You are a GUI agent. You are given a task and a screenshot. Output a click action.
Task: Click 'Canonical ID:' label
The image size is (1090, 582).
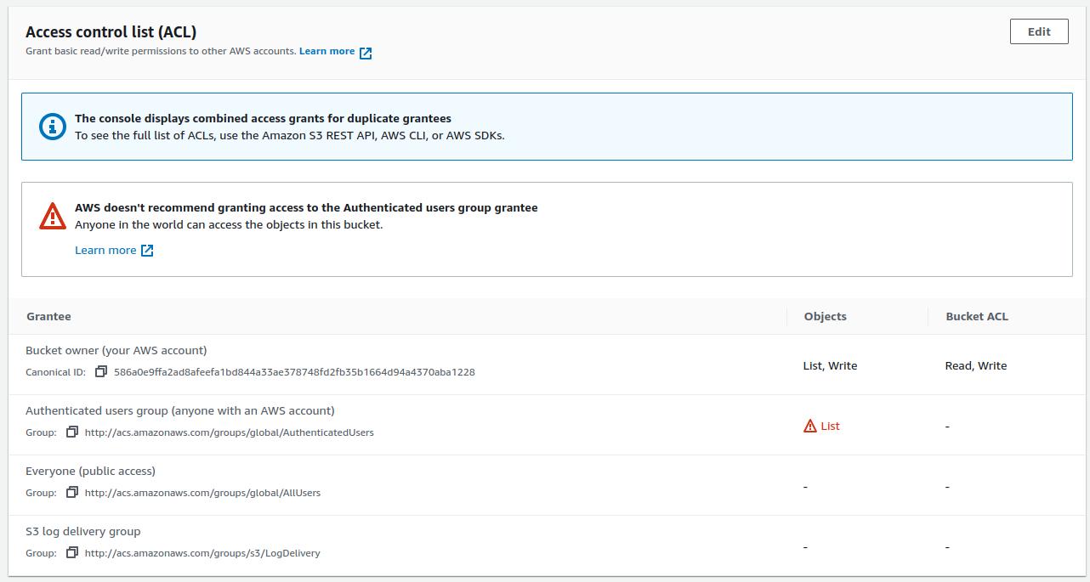coord(56,372)
